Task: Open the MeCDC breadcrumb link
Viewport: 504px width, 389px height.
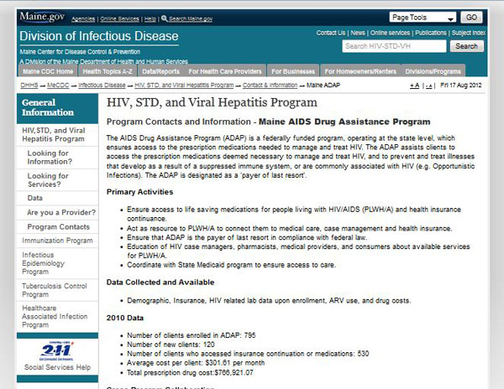Action: tap(58, 86)
